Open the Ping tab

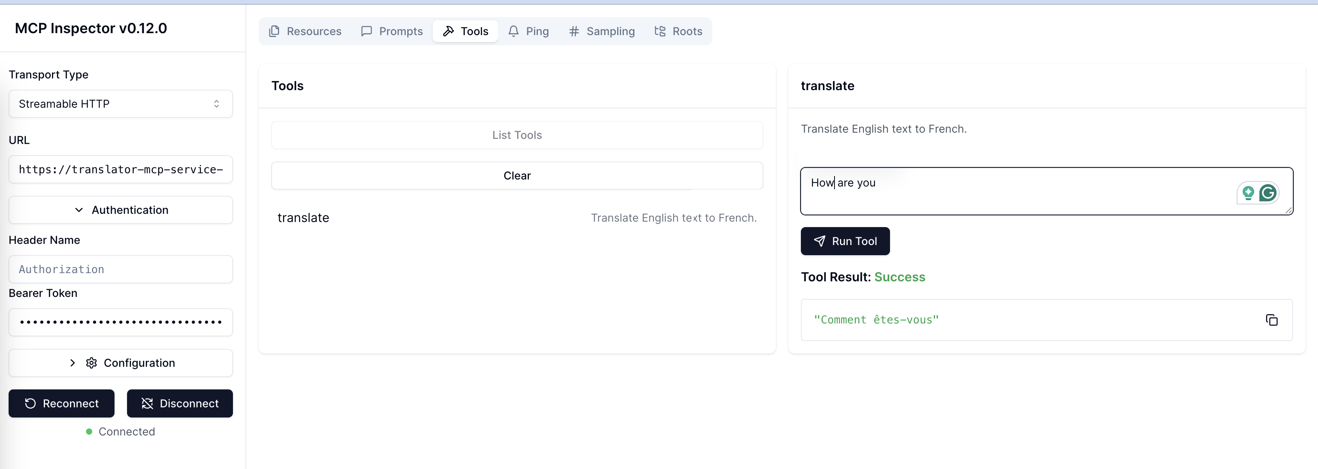[528, 31]
